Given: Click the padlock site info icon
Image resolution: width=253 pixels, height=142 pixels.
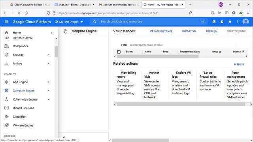Looking at the screenshot, I should pos(54,13).
